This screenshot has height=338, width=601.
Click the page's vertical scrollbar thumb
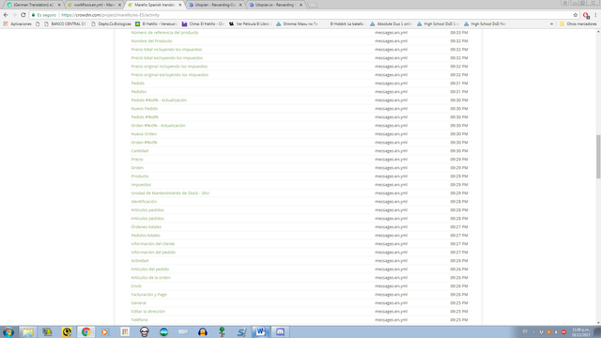598,157
